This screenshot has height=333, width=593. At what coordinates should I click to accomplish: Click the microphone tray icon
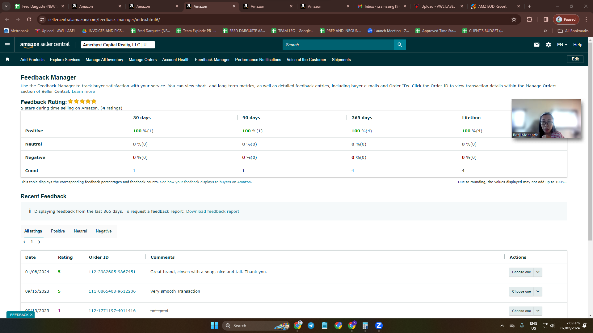pyautogui.click(x=522, y=326)
